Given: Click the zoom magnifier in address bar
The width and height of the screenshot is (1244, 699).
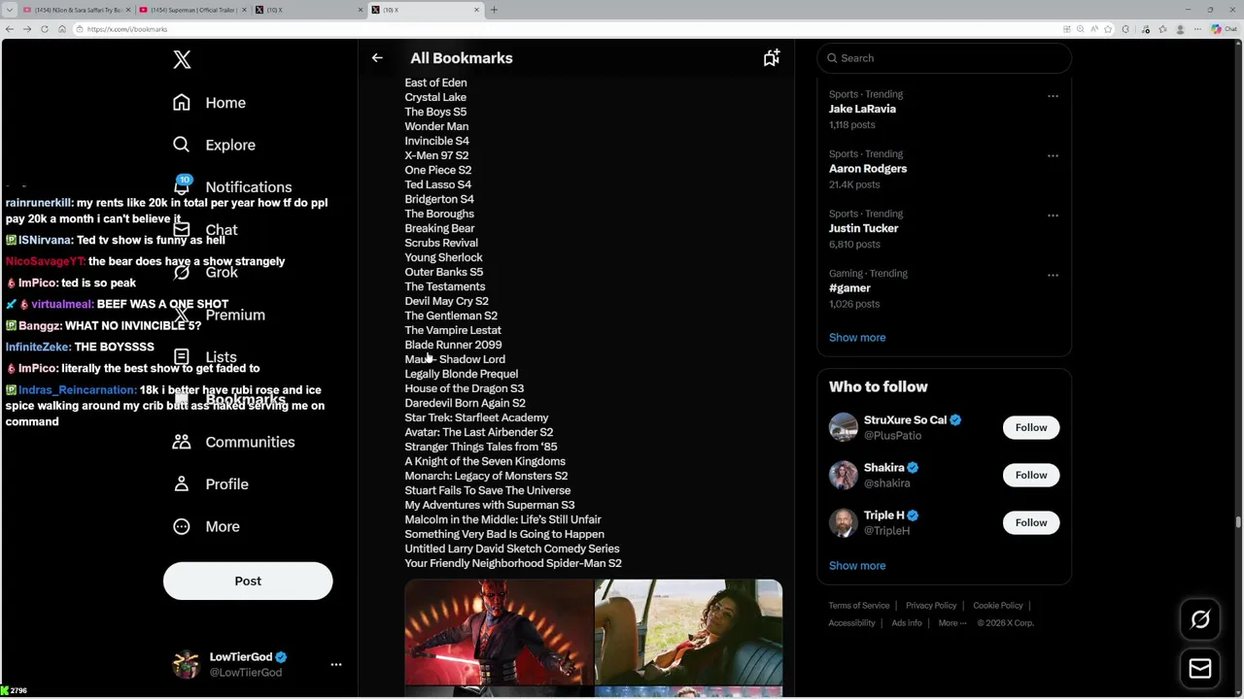Looking at the screenshot, I should [x=1080, y=29].
